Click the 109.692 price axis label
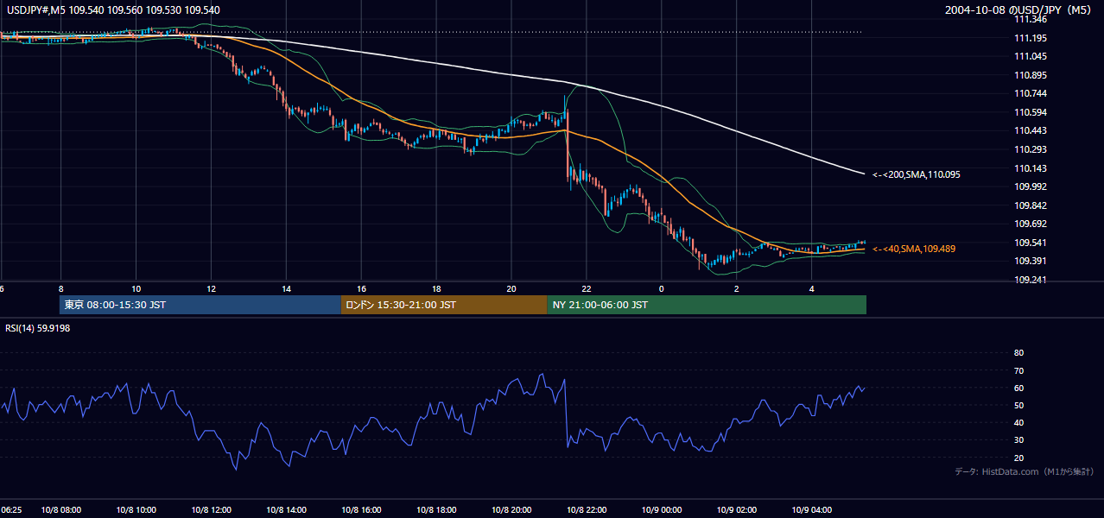 1030,224
